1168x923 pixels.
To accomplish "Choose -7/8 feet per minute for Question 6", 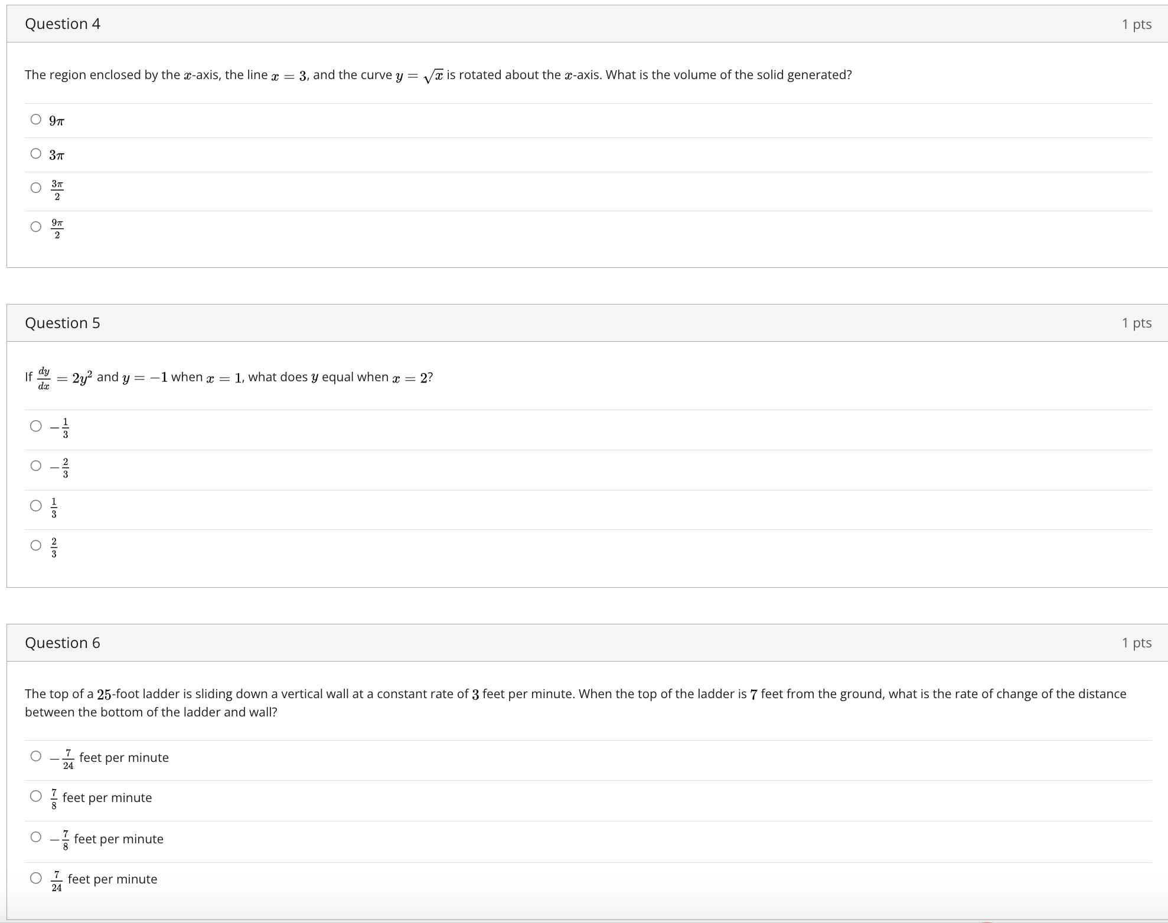I will 34,836.
